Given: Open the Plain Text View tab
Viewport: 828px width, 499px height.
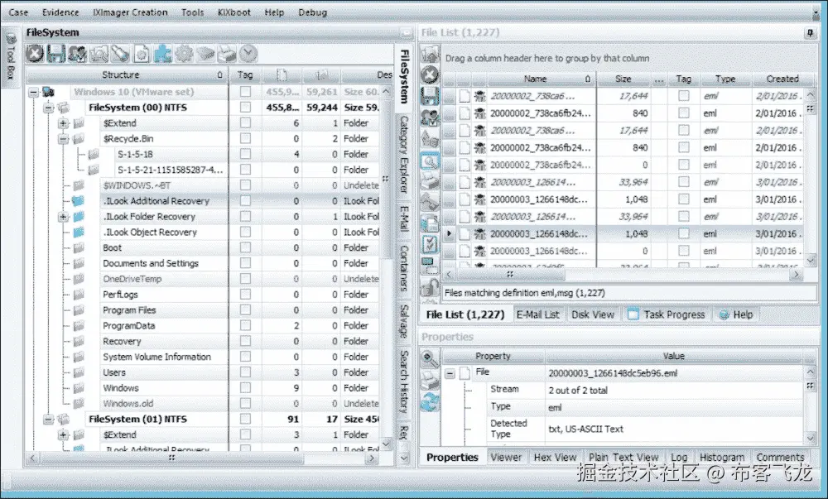Looking at the screenshot, I should click(623, 458).
